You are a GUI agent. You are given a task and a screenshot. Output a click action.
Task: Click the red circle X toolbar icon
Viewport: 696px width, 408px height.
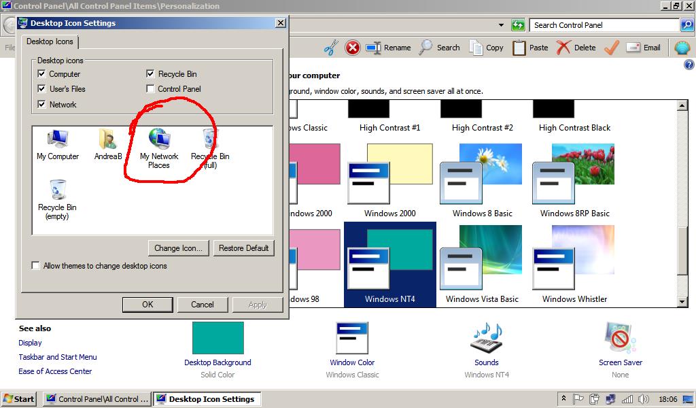pos(353,48)
